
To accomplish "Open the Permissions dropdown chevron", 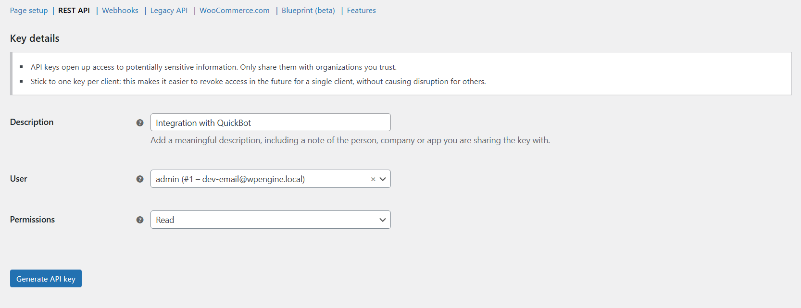I will click(383, 220).
